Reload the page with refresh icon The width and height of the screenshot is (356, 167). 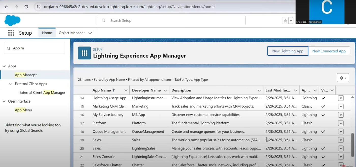click(x=26, y=7)
